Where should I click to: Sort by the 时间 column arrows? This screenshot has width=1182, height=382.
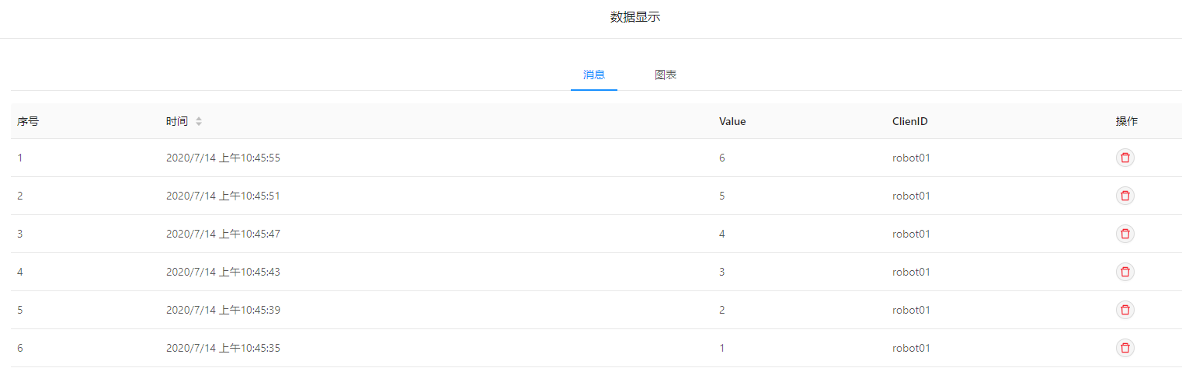point(199,121)
